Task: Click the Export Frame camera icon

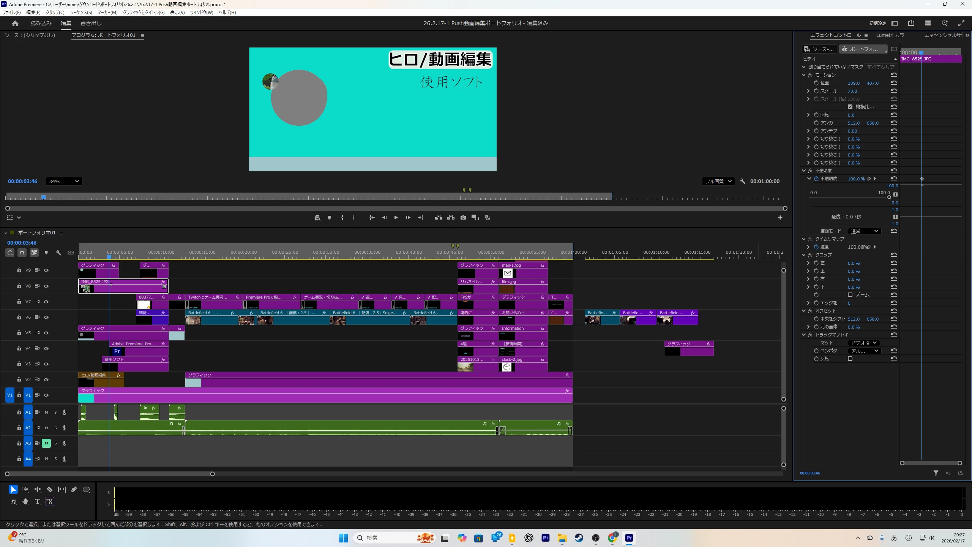Action: pyautogui.click(x=463, y=218)
